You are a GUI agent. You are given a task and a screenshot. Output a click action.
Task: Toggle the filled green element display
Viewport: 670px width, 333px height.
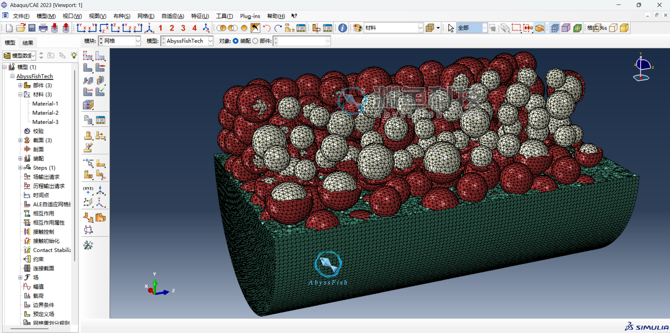[x=577, y=28]
